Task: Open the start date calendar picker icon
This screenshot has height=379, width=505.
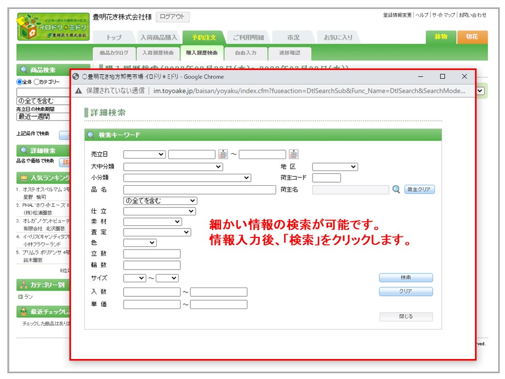Action: click(x=223, y=154)
